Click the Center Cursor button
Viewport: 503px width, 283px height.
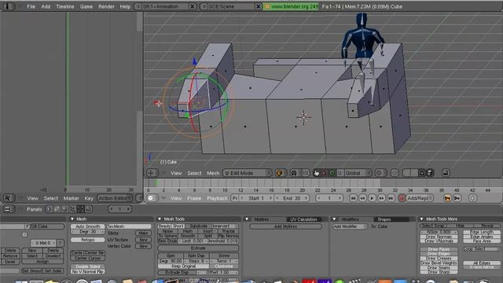(87, 258)
